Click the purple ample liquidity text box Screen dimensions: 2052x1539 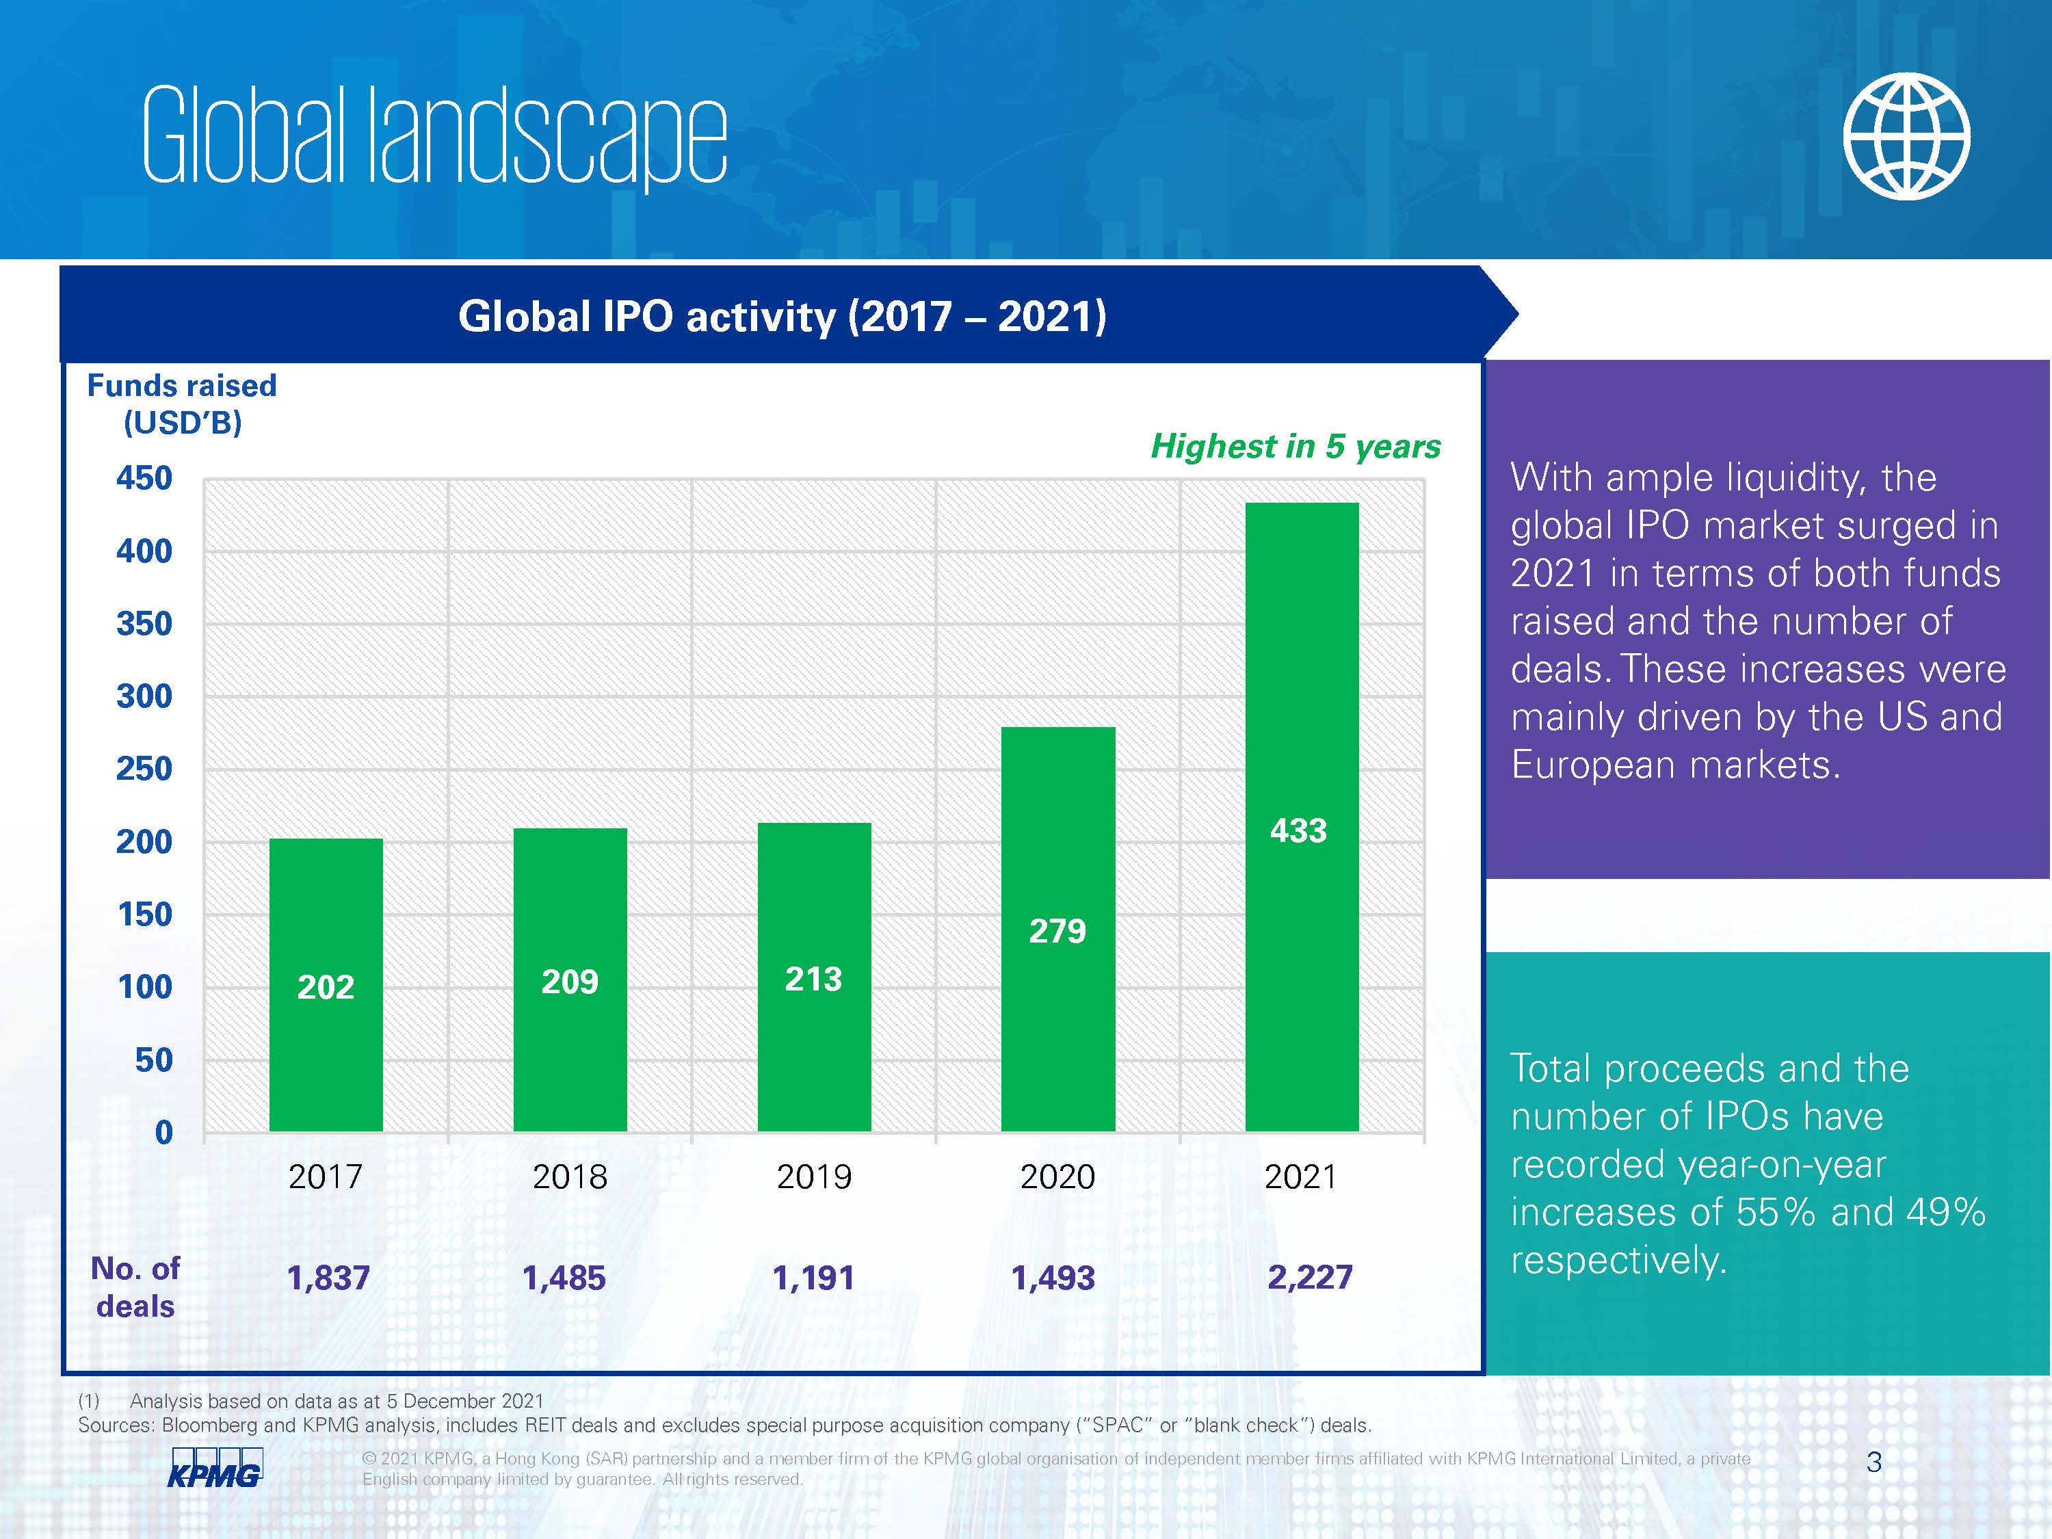pyautogui.click(x=1766, y=620)
